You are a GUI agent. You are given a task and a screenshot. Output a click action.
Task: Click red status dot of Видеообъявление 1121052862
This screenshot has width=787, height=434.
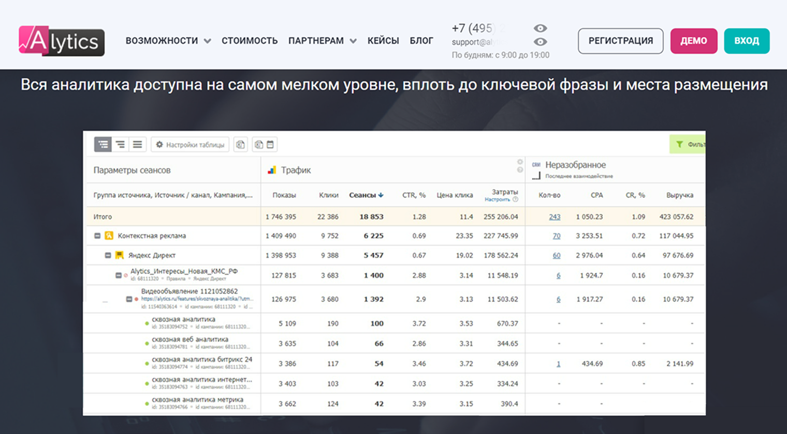tap(137, 299)
